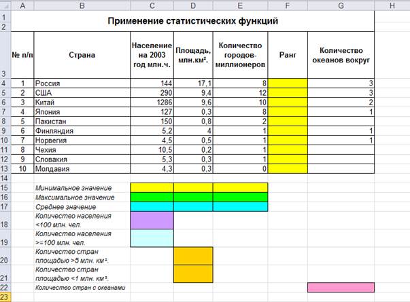Select the Ранг header cell

(288, 55)
